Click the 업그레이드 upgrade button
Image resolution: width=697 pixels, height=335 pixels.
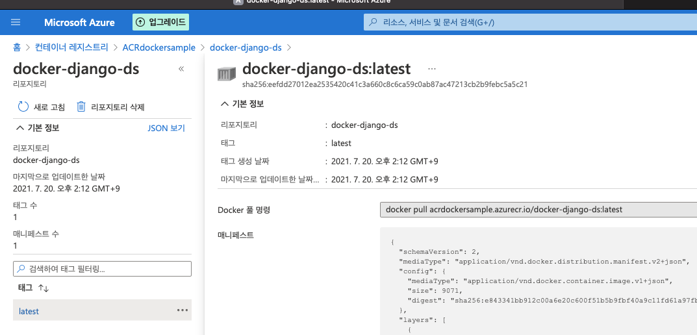pyautogui.click(x=160, y=22)
